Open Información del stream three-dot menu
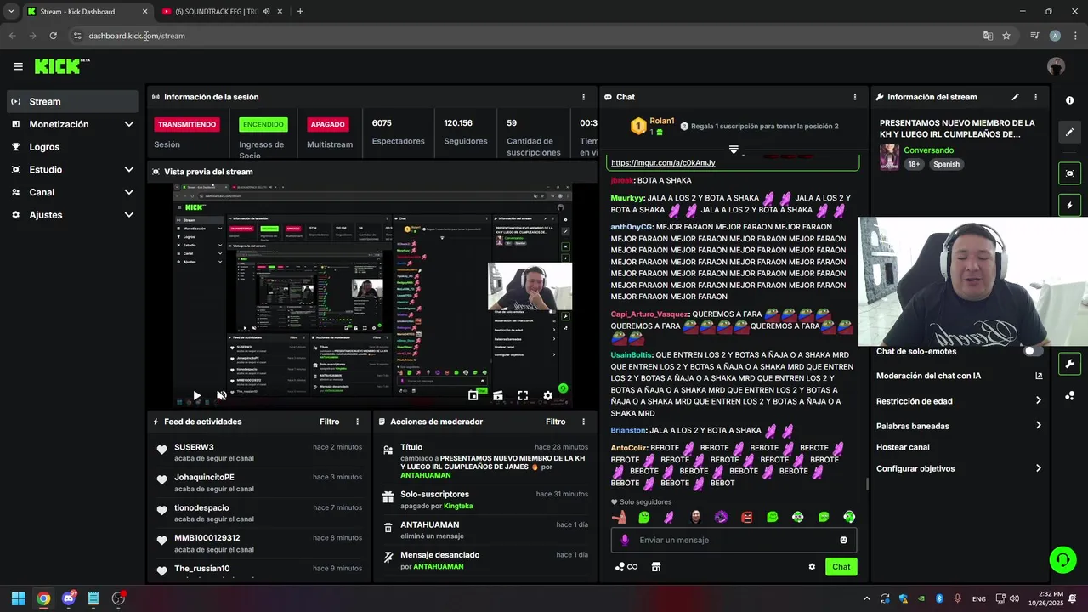This screenshot has height=612, width=1088. click(x=1035, y=97)
